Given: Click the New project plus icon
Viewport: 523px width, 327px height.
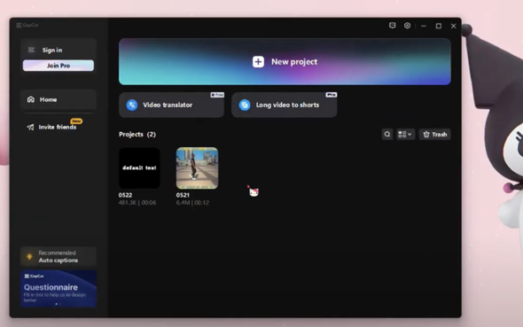Looking at the screenshot, I should pos(258,62).
